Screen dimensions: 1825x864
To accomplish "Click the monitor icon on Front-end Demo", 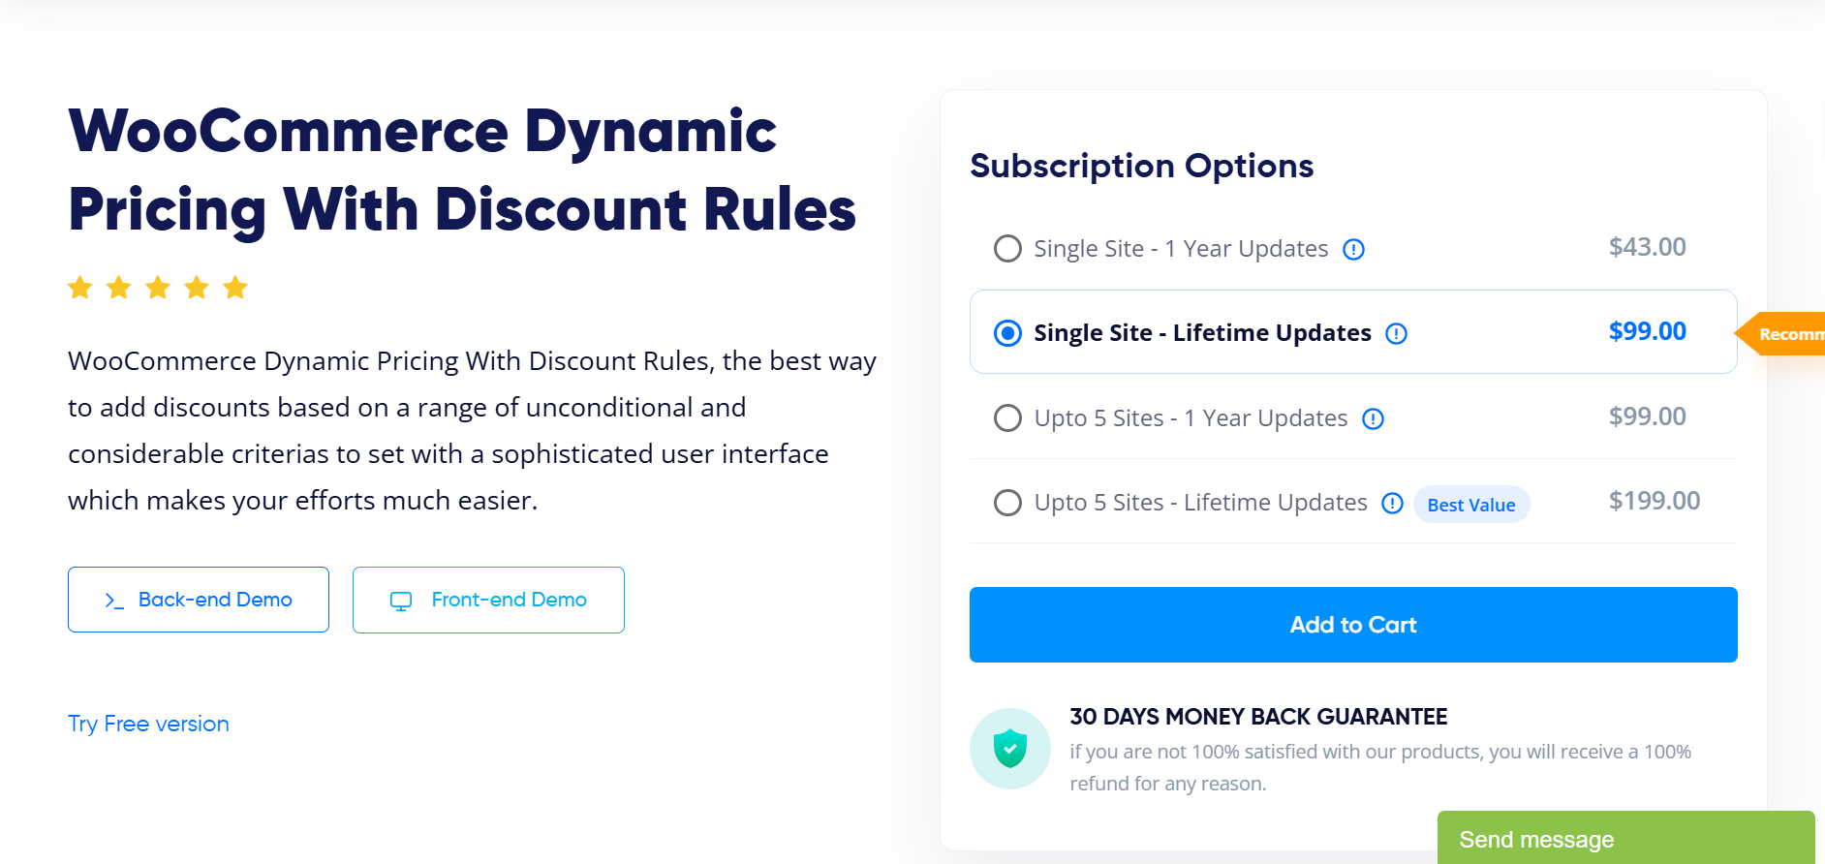I will pyautogui.click(x=401, y=602).
